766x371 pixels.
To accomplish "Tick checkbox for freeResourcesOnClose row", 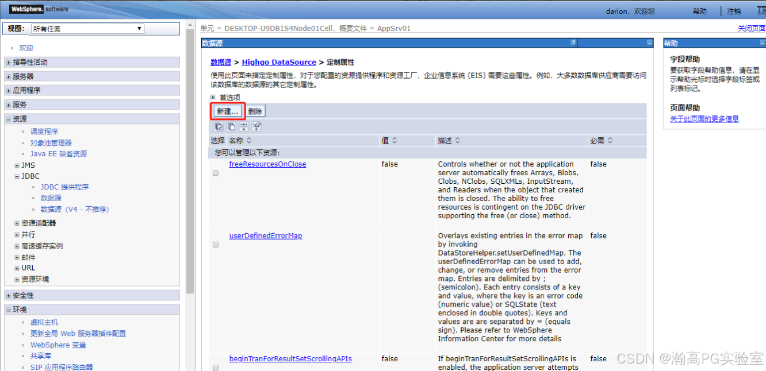I will coord(216,173).
